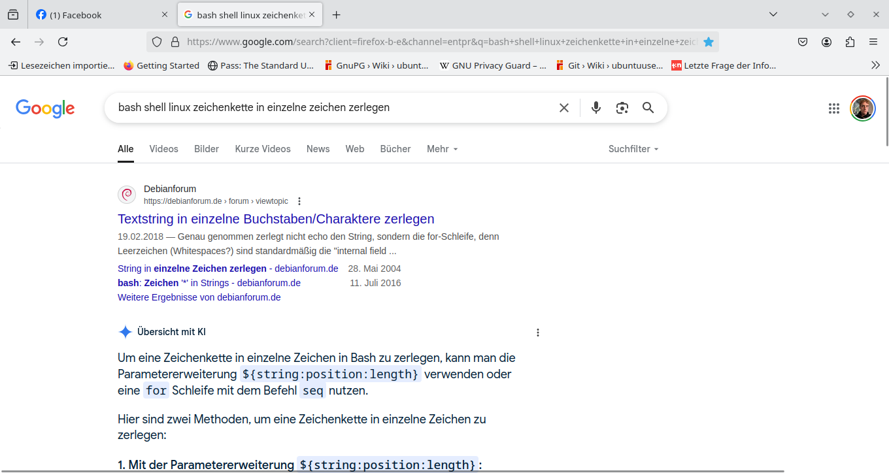This screenshot has width=889, height=473.
Task: Clear the search query with the X
Action: click(564, 108)
